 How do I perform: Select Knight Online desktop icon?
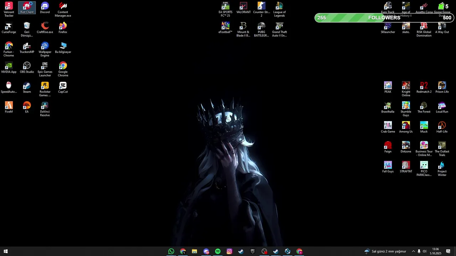point(406,89)
